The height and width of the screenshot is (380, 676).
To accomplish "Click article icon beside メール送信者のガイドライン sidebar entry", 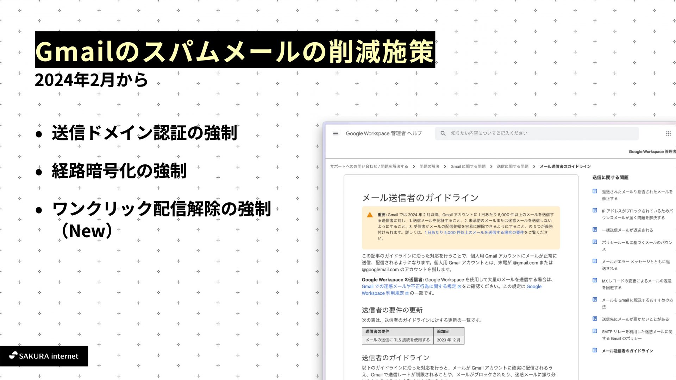I will [x=595, y=350].
